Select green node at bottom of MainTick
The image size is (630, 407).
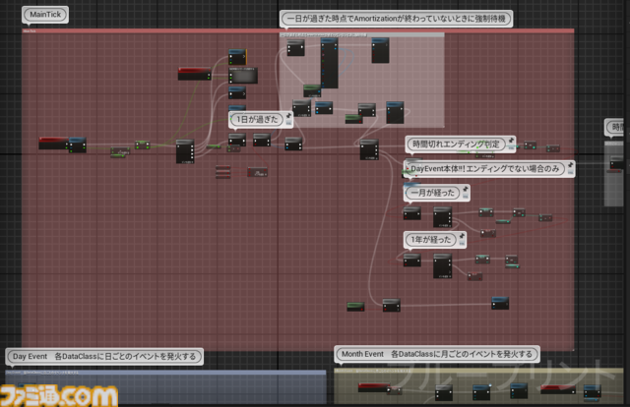356,307
